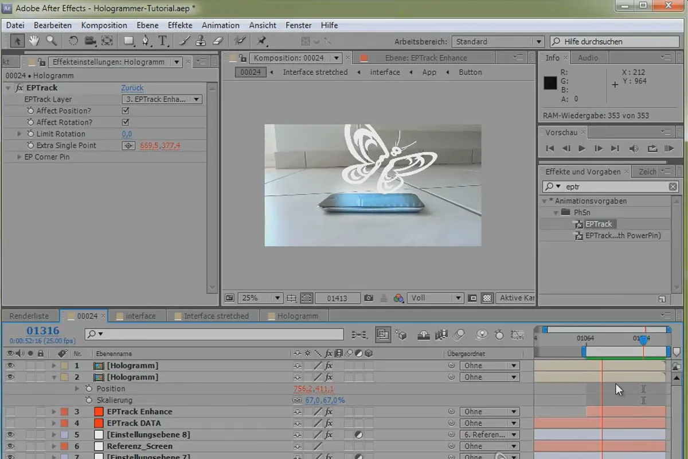Select the Pen tool

click(x=146, y=41)
